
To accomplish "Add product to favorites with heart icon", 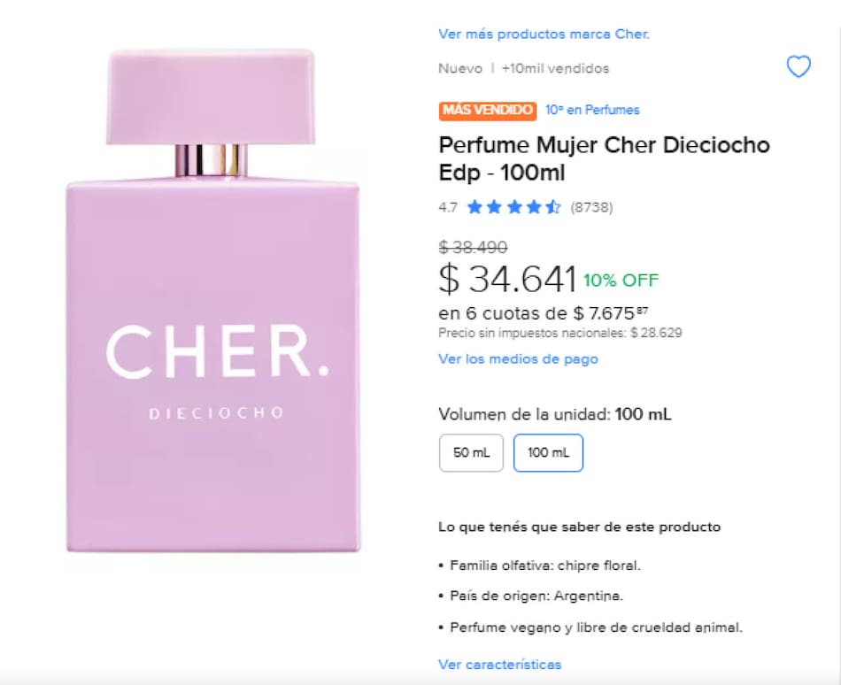I will pyautogui.click(x=799, y=67).
